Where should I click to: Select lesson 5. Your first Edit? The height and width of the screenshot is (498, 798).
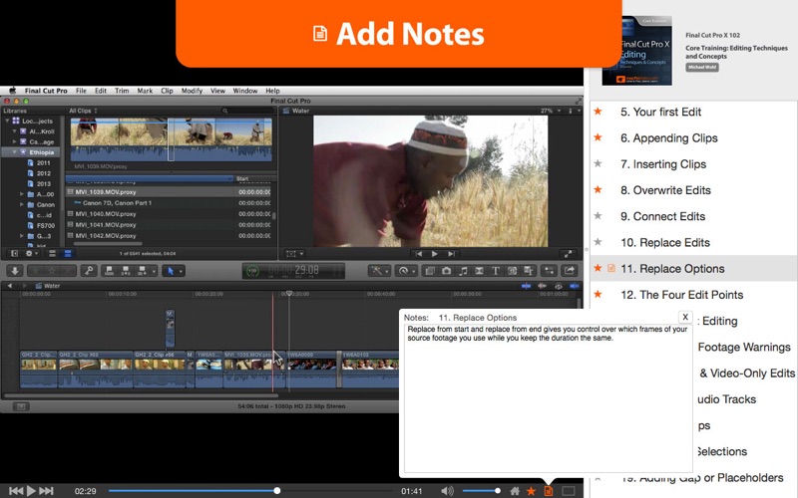tap(660, 112)
